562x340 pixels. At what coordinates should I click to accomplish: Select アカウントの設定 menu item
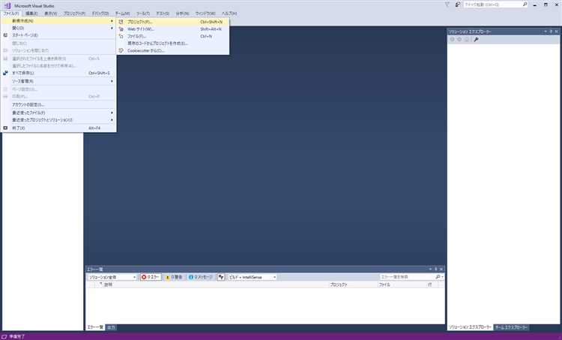pyautogui.click(x=58, y=104)
